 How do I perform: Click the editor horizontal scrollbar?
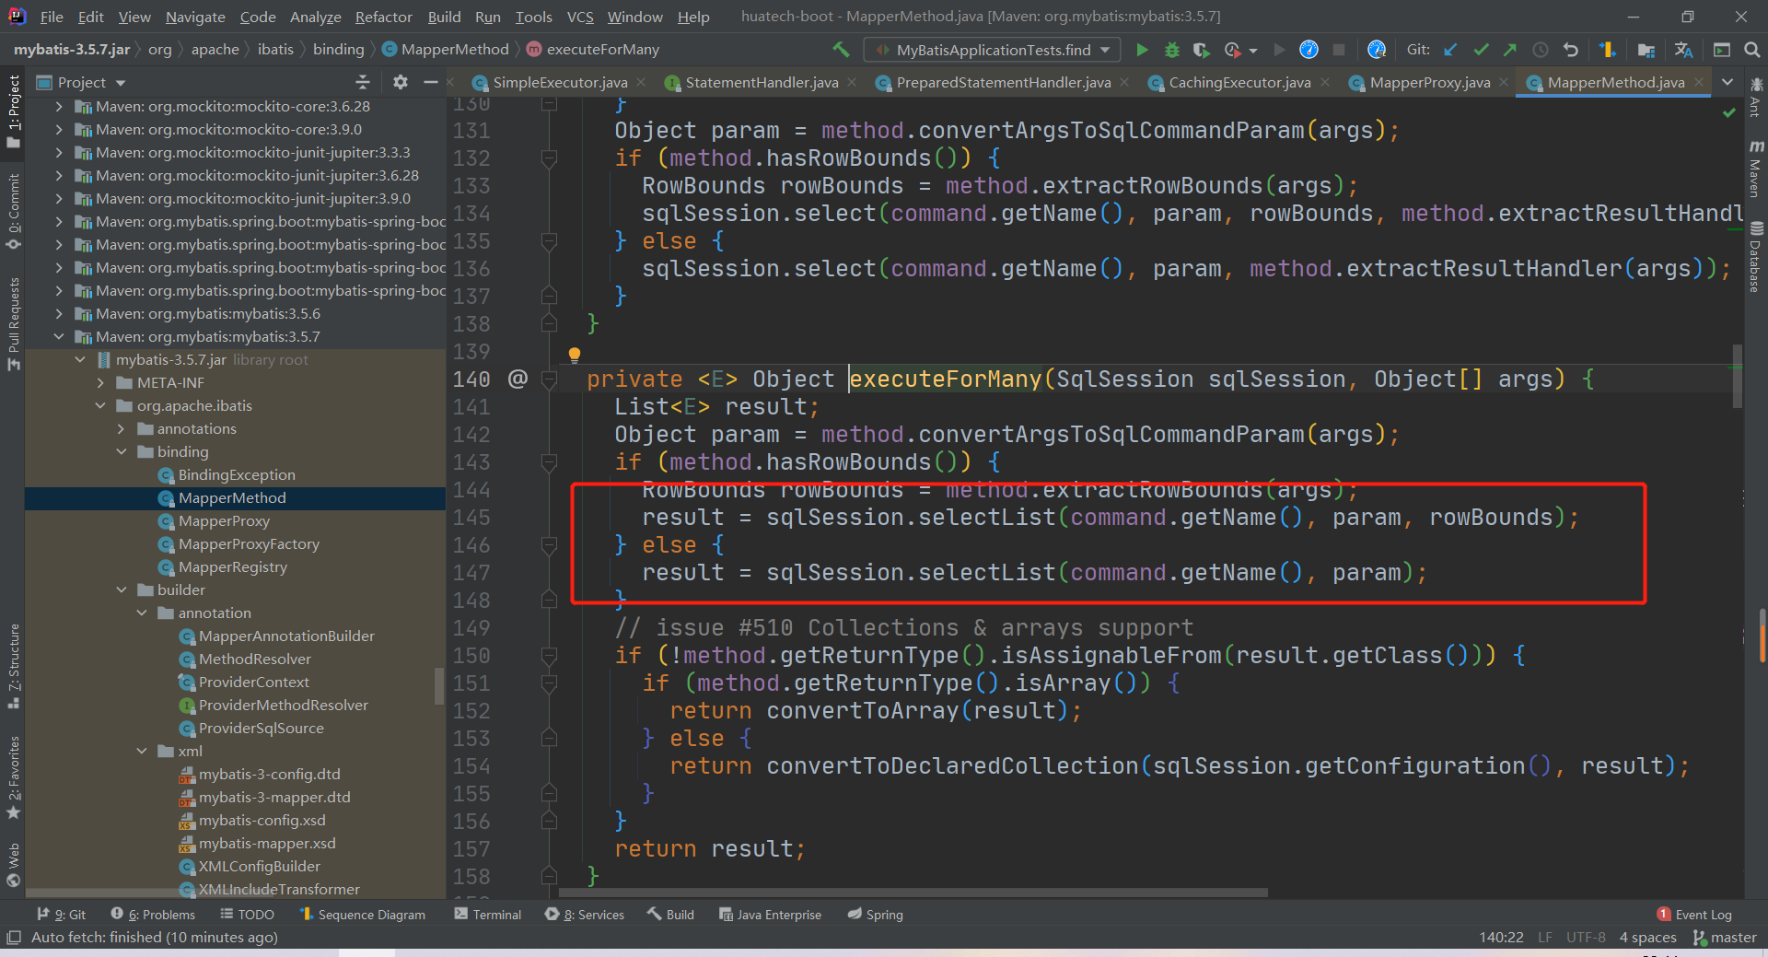(912, 893)
